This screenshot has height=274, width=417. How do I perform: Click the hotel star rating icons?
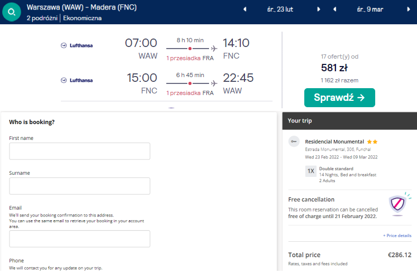click(372, 141)
